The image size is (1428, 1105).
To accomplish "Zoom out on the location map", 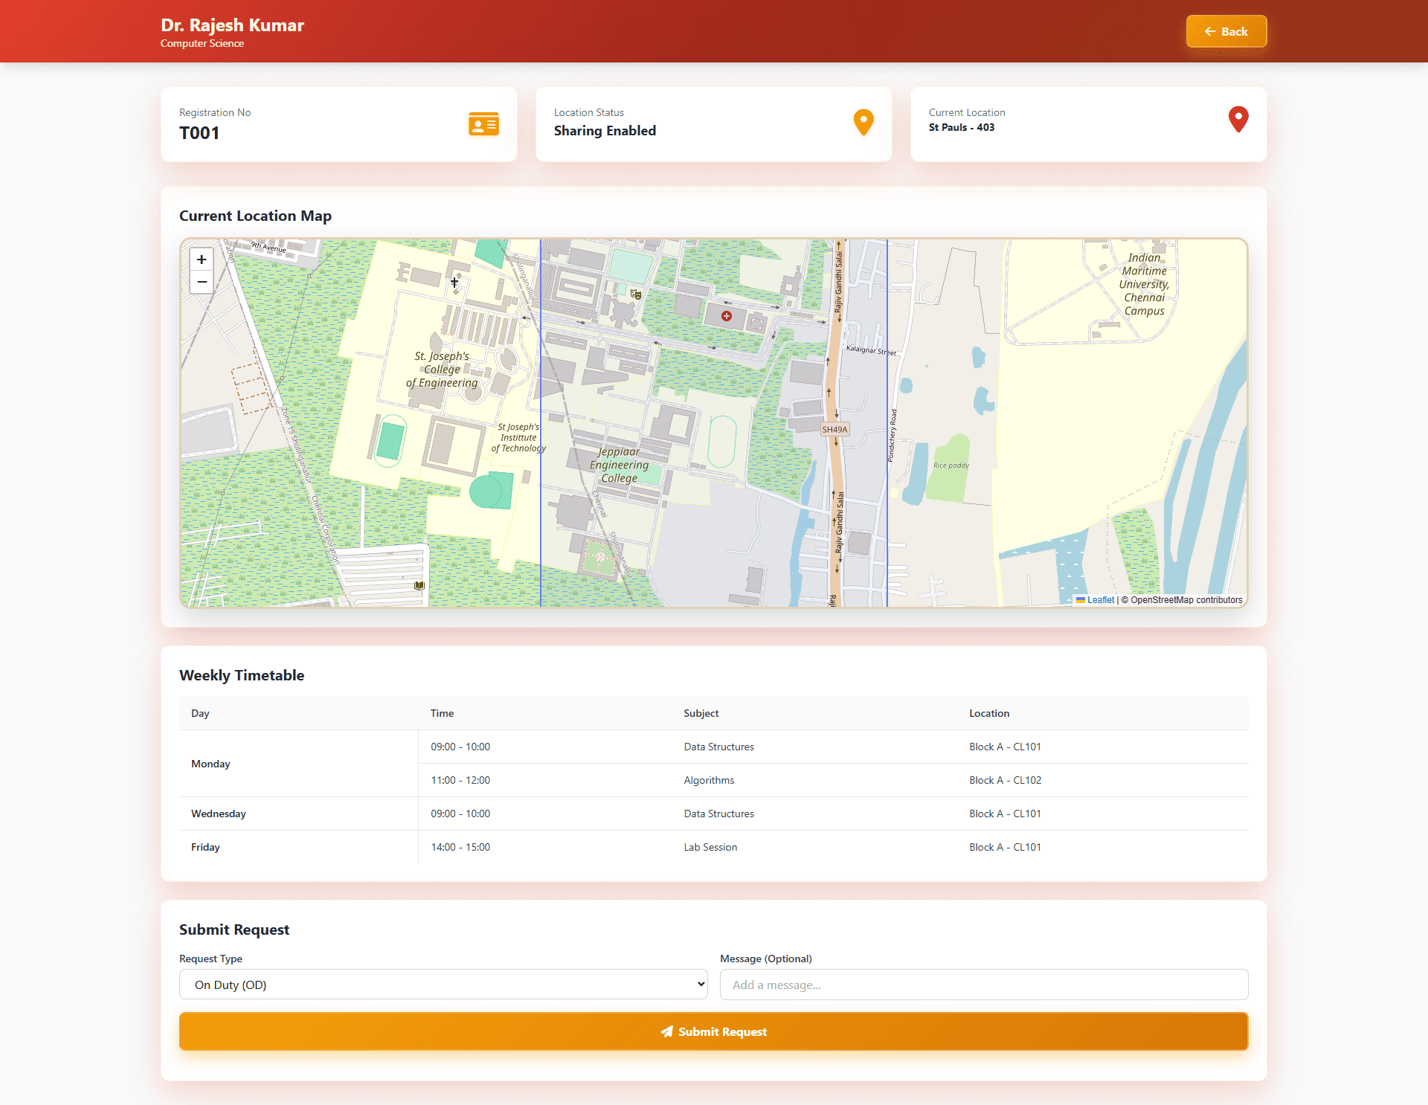I will click(x=202, y=283).
